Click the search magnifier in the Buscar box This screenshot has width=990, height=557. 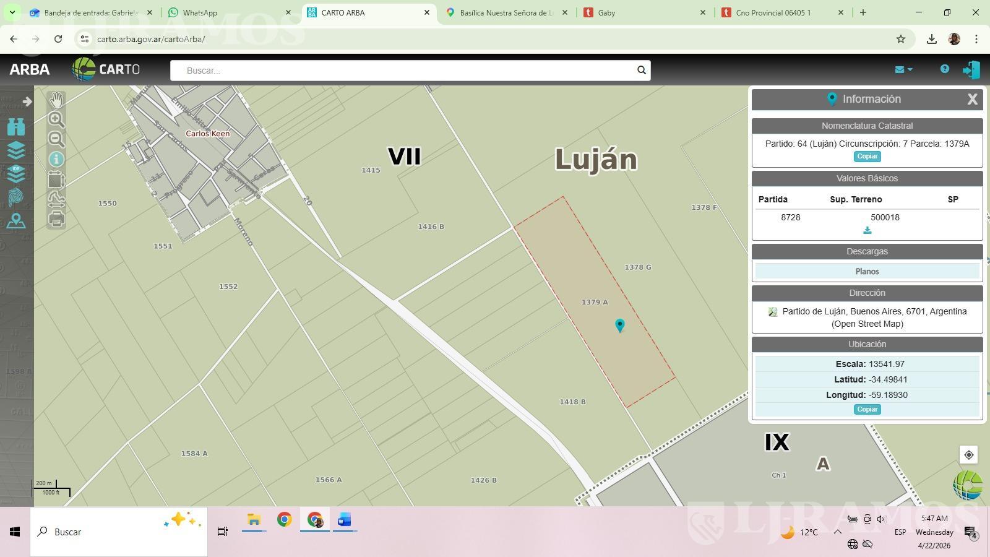tap(642, 70)
